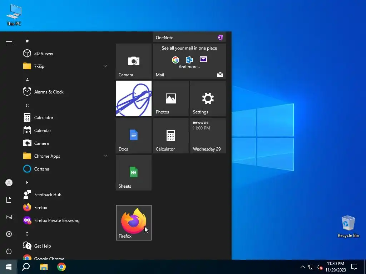366x274 pixels.
Task: Open Calendar from the app list
Action: click(x=65, y=130)
